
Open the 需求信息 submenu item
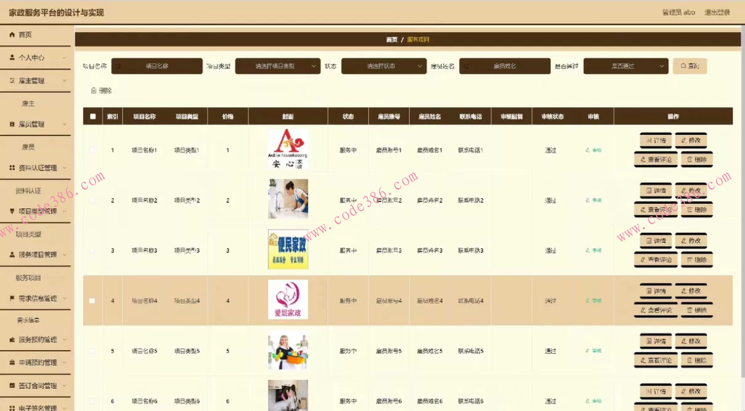pos(28,320)
